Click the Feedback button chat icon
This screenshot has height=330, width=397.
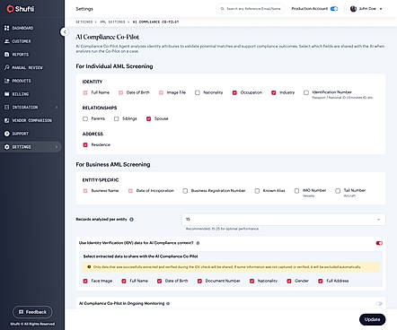point(21,312)
